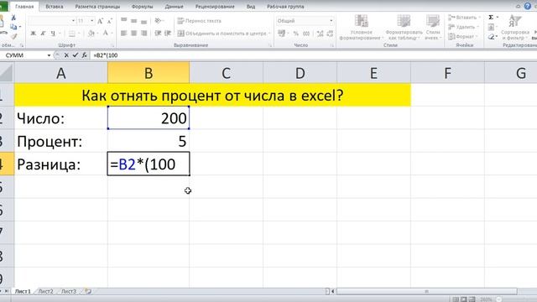537x302 pixels.
Task: Toggle bold Ж formatting
Action: click(34, 34)
